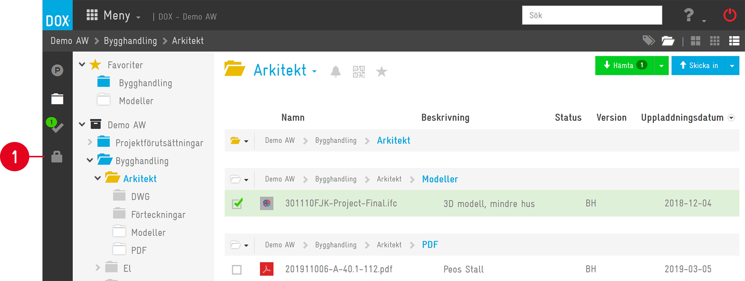Open the tasks checkmark icon with badge

[x=55, y=125]
